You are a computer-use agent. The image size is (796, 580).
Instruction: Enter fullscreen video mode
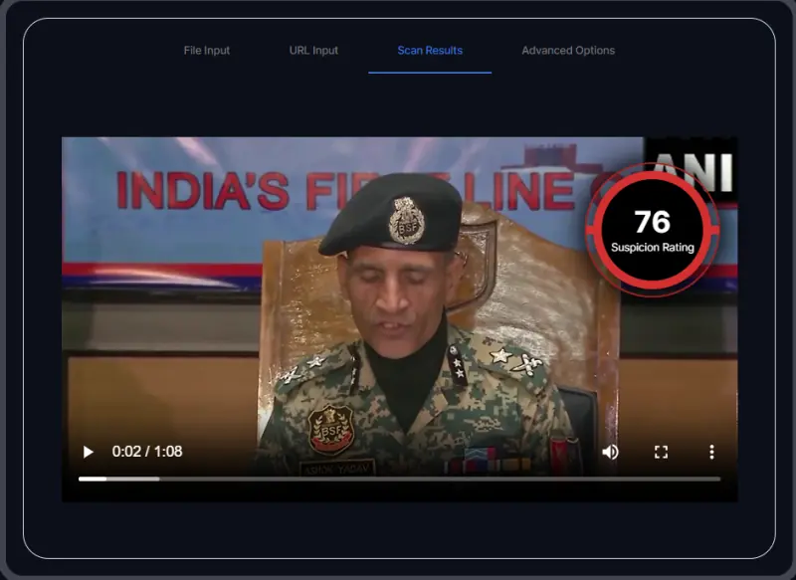661,452
